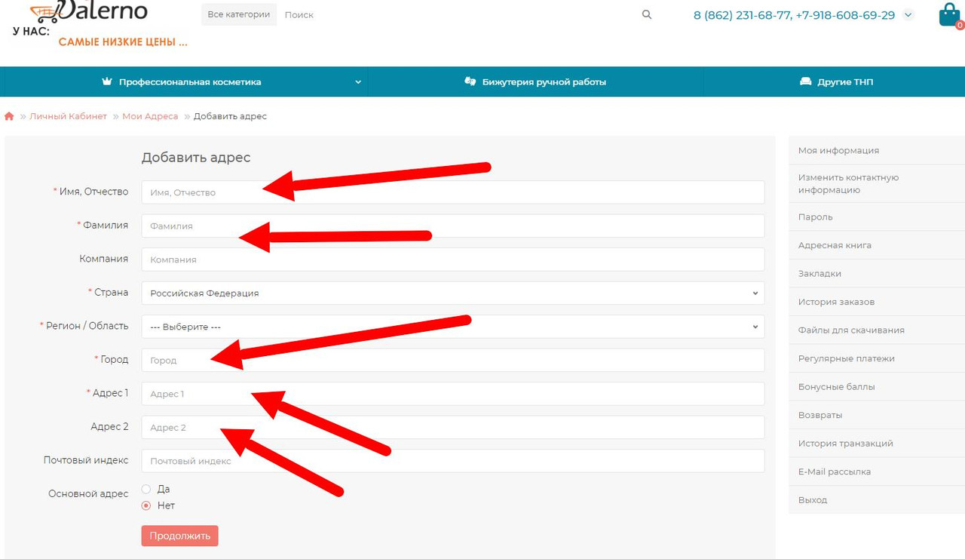Viewport: 965px width, 559px height.
Task: Click the crown icon for Профессиональная косметика
Action: click(x=107, y=81)
